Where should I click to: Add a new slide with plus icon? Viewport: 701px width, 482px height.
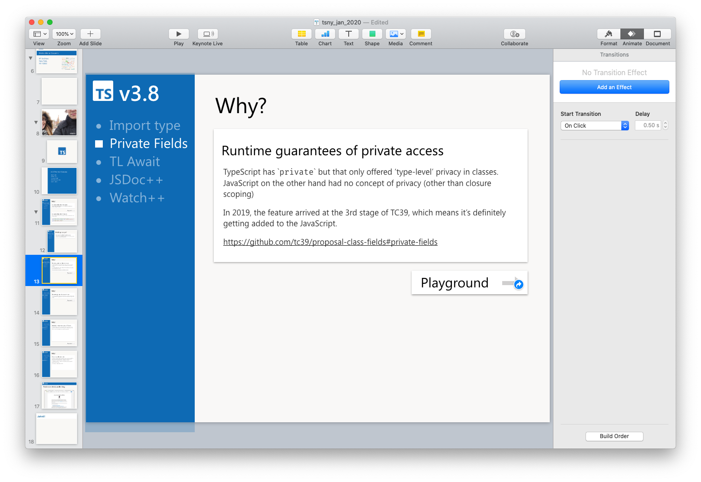pyautogui.click(x=90, y=34)
